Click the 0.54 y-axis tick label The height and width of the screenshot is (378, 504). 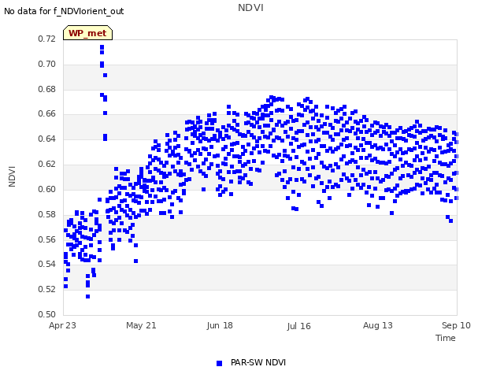[x=47, y=264]
